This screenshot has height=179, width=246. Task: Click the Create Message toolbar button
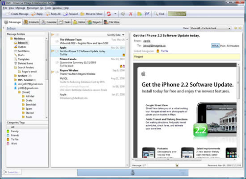(17, 14)
